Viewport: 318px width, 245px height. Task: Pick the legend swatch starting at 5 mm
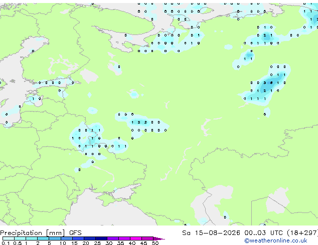tap(55, 238)
